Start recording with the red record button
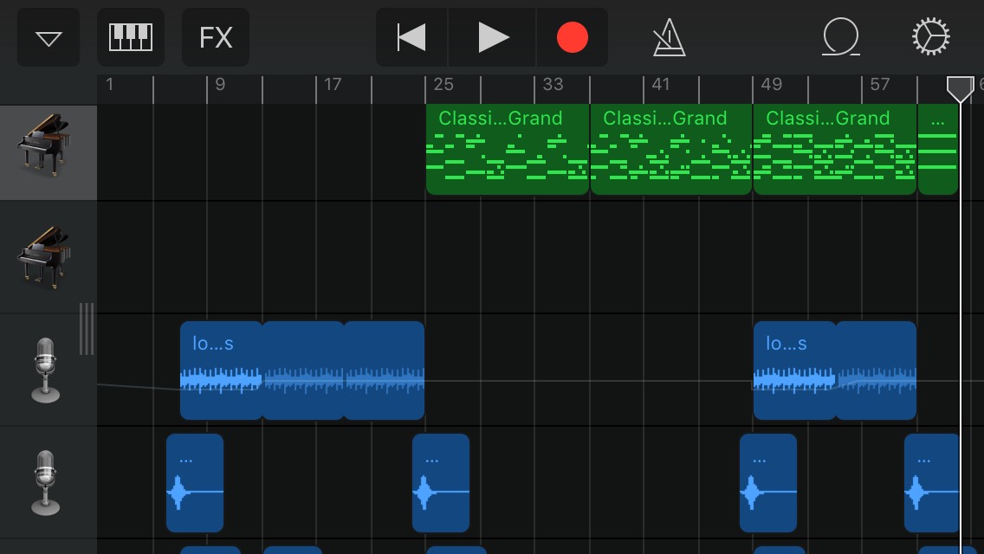The height and width of the screenshot is (554, 984). pos(573,37)
